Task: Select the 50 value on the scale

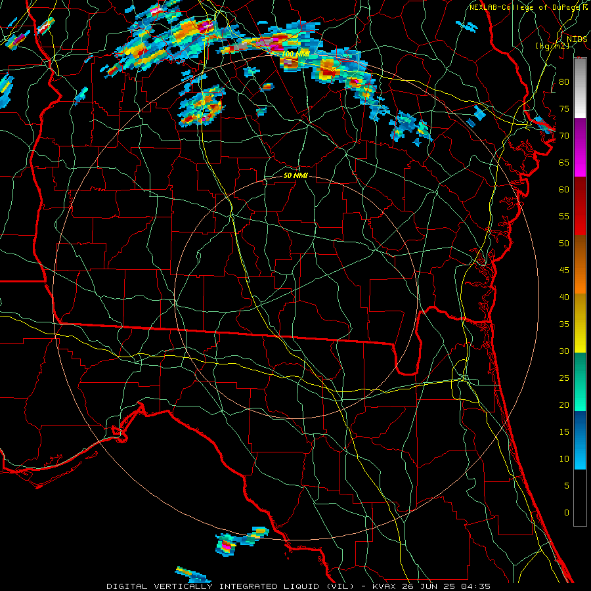Action: click(564, 244)
